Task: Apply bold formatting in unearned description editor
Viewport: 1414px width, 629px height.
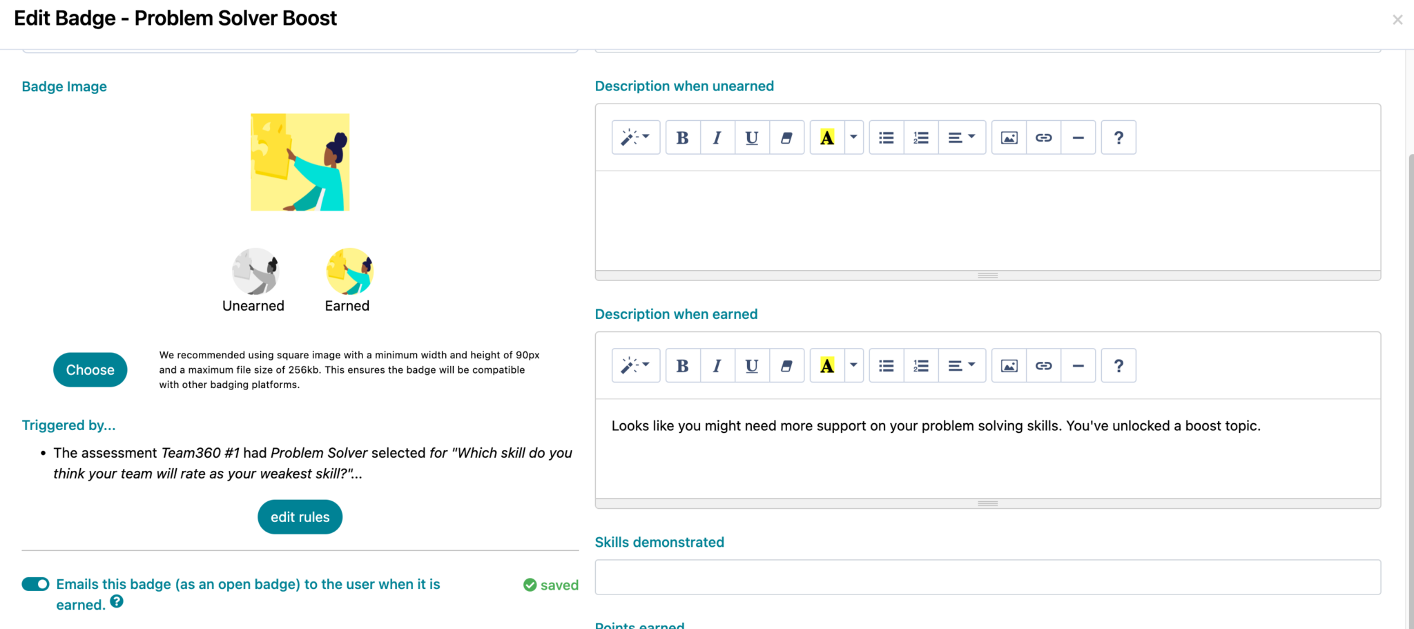Action: (x=682, y=137)
